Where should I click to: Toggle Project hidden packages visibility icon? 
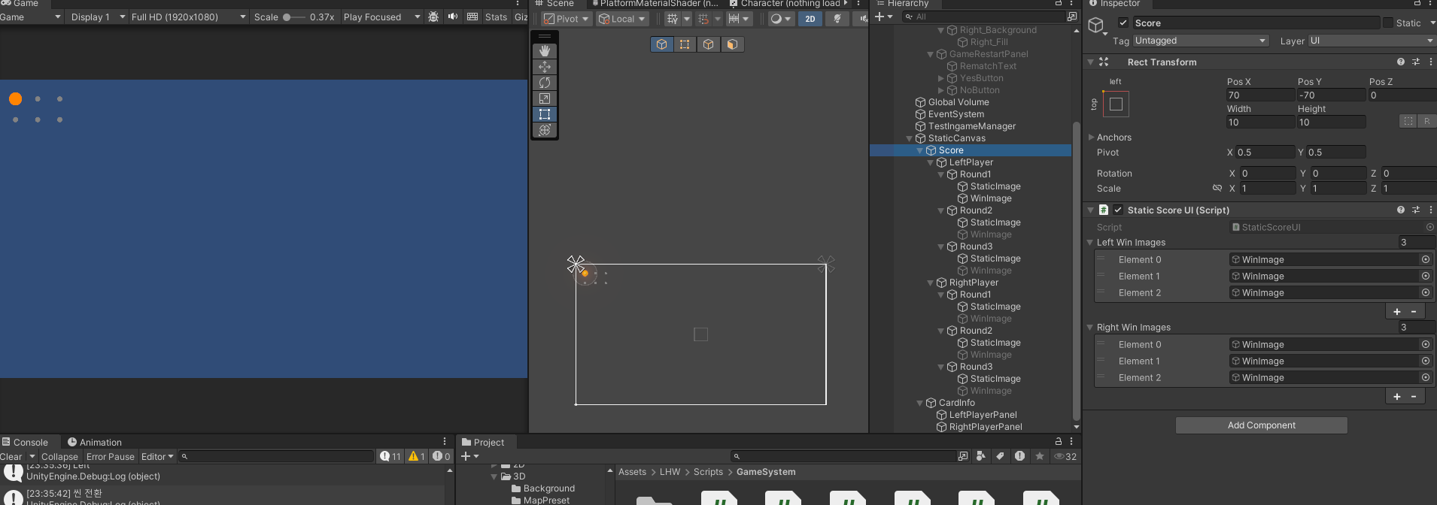point(1065,456)
